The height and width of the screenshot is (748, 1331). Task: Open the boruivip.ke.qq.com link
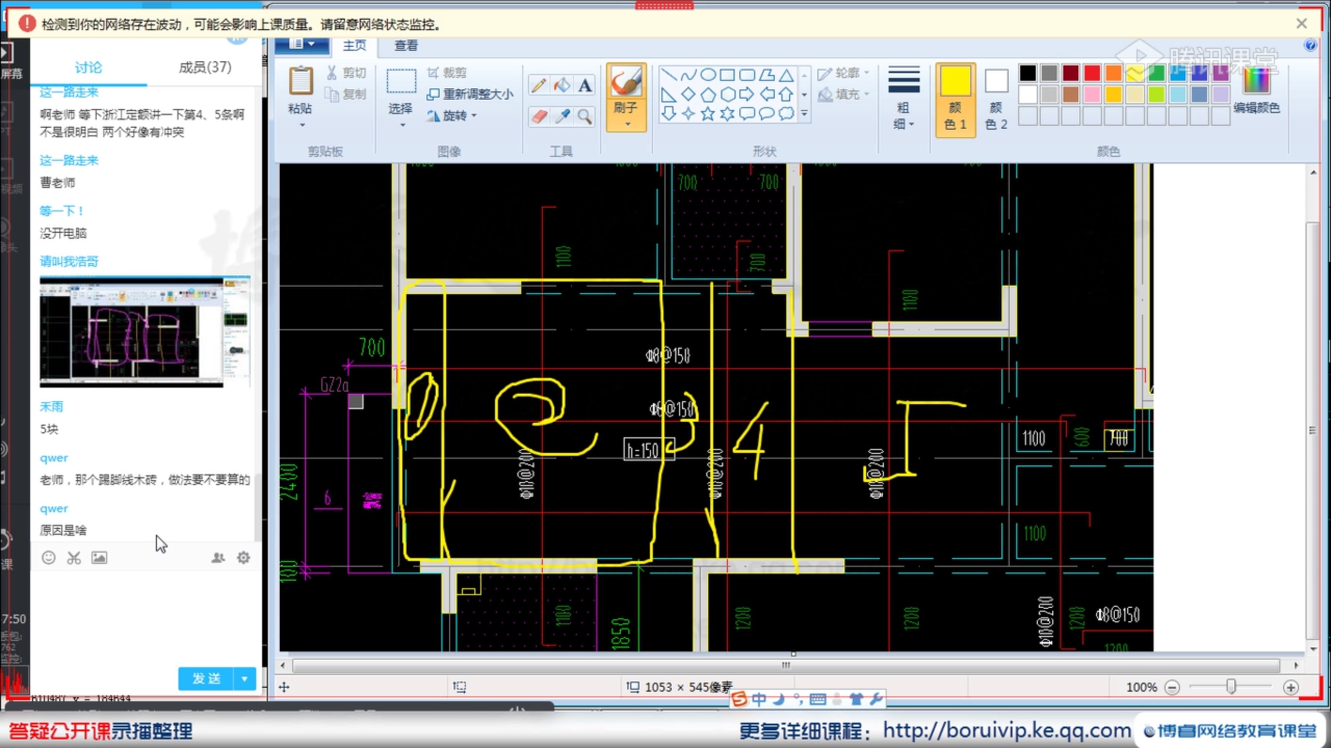coord(1007,730)
